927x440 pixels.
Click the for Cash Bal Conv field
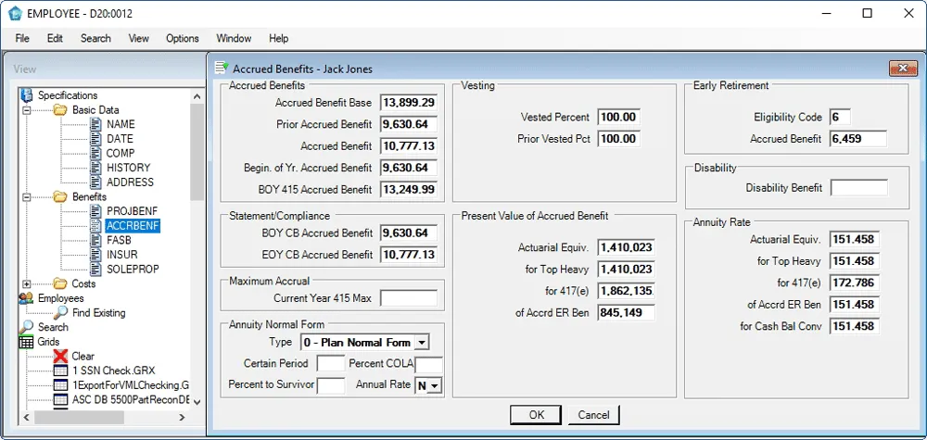coord(855,326)
